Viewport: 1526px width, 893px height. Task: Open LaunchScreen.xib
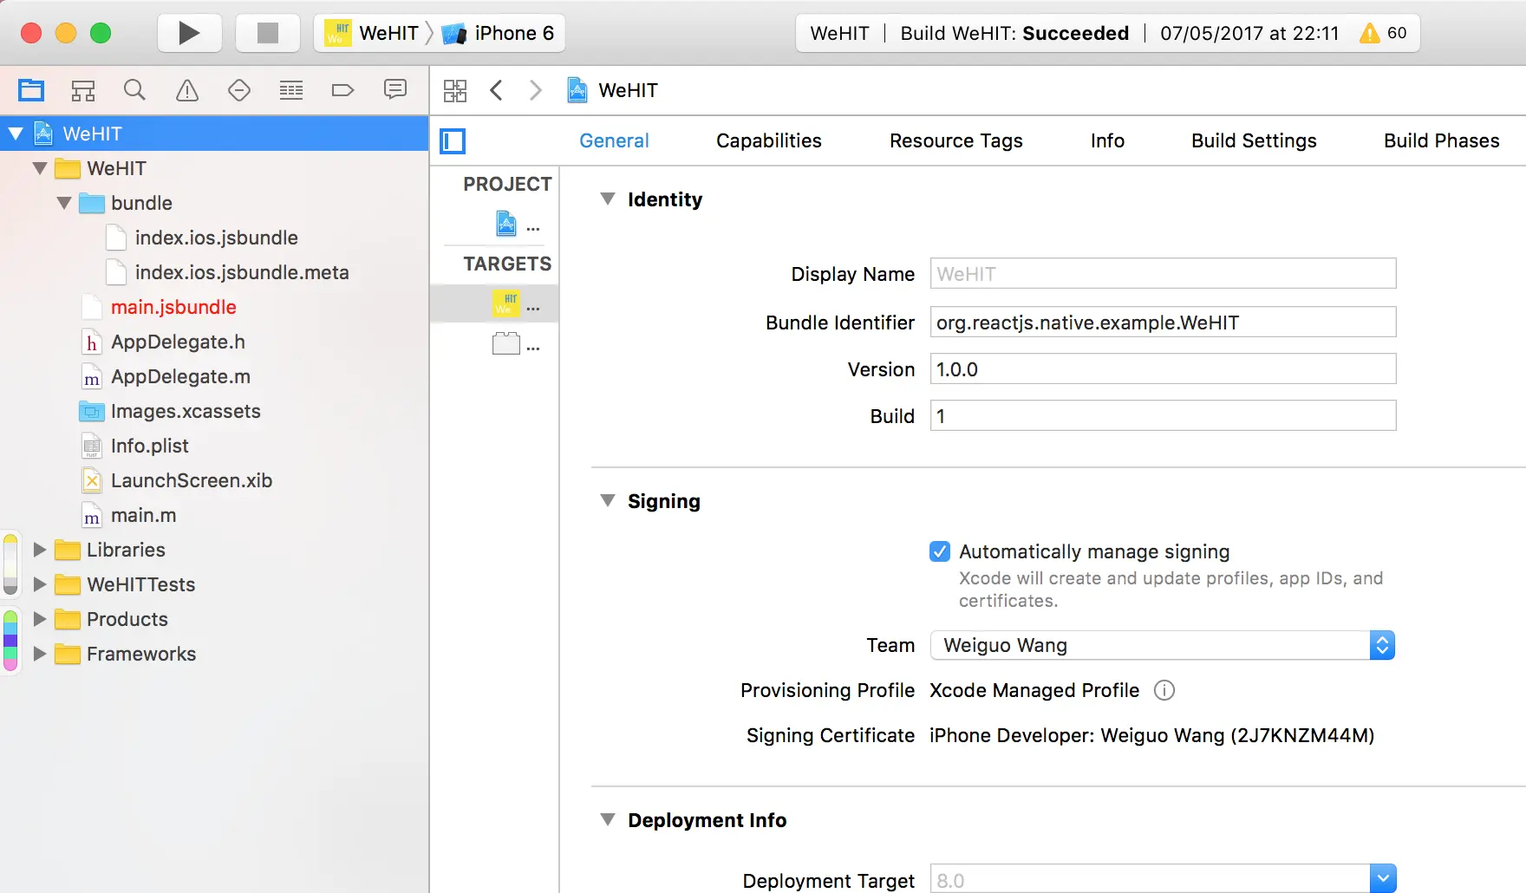(215, 480)
